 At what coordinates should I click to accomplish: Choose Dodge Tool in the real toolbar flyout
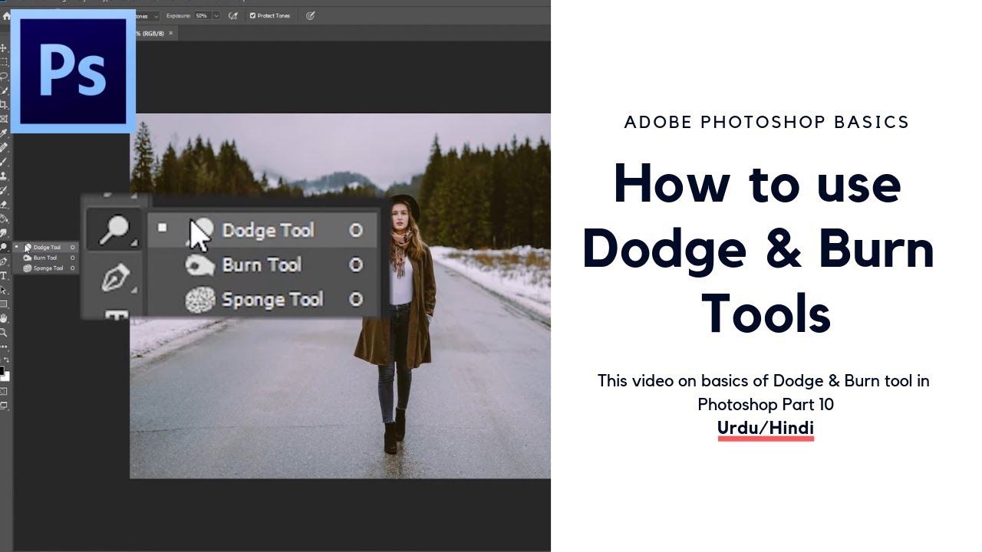pyautogui.click(x=46, y=247)
